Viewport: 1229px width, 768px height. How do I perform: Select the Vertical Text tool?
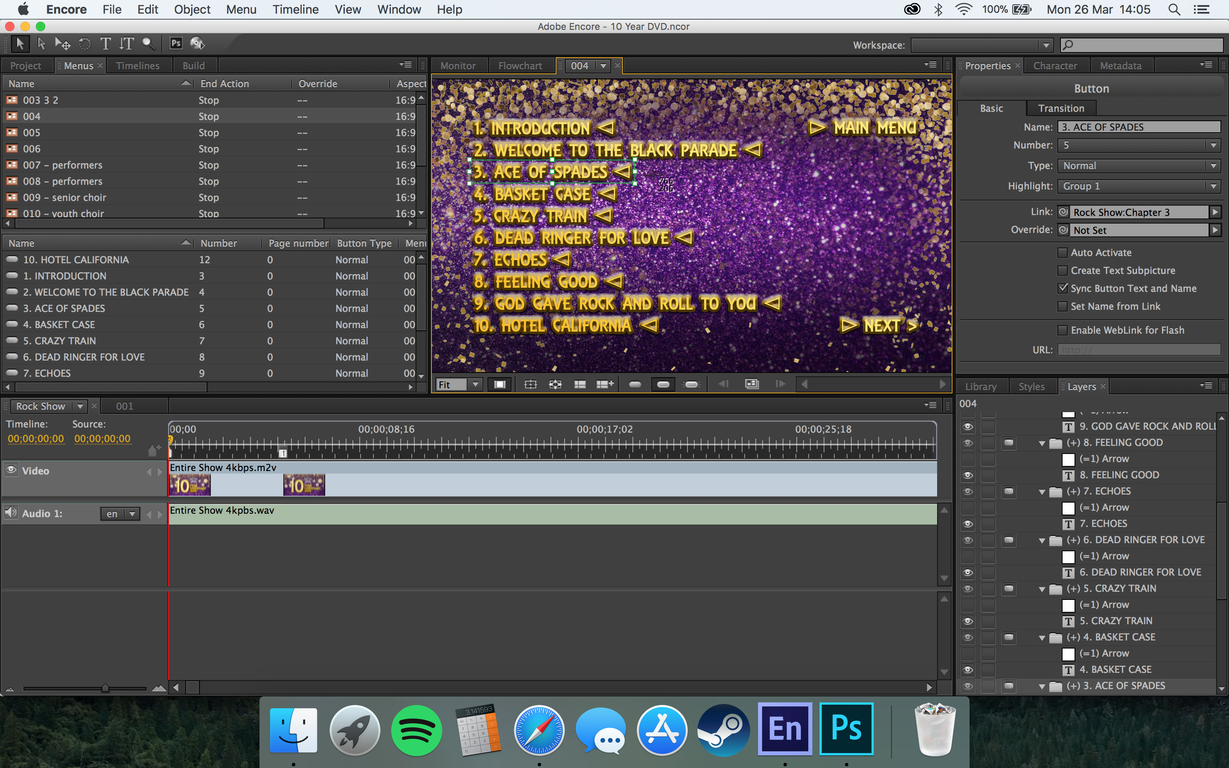pos(126,44)
